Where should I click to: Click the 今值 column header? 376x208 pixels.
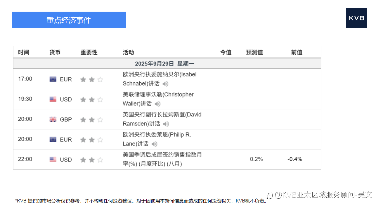(226, 52)
